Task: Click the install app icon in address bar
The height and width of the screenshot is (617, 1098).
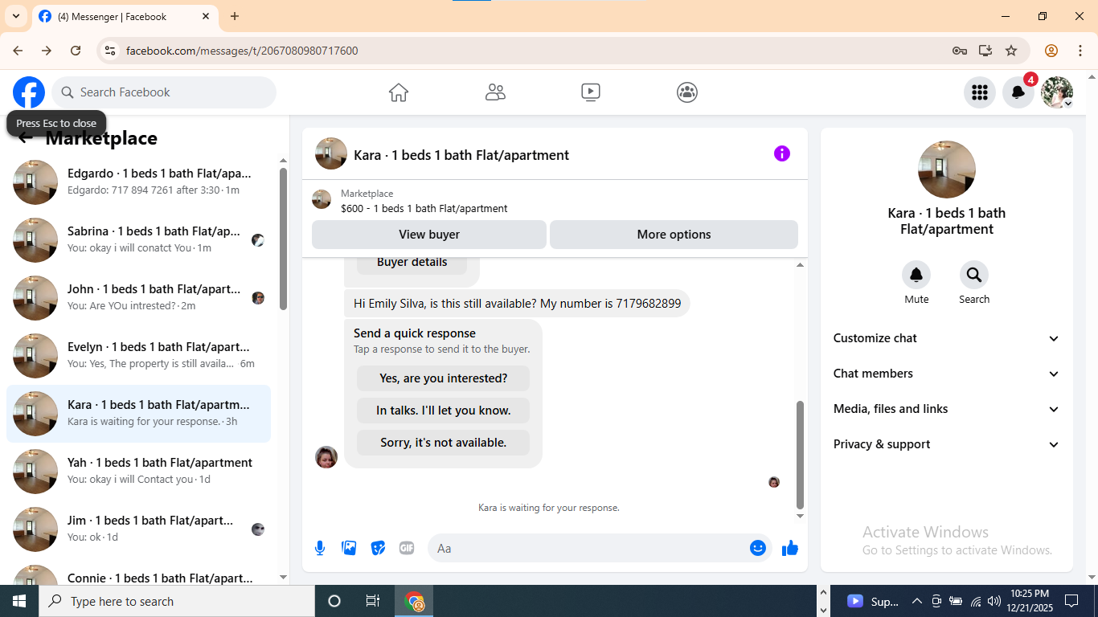Action: (x=985, y=51)
